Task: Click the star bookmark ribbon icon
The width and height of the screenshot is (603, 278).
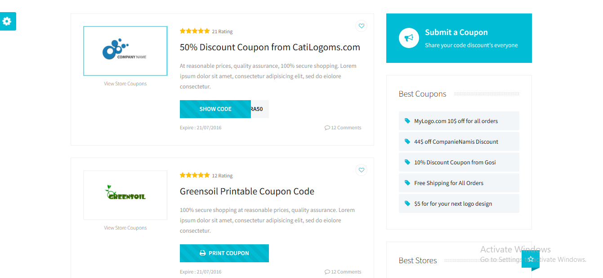Action: pos(531,260)
